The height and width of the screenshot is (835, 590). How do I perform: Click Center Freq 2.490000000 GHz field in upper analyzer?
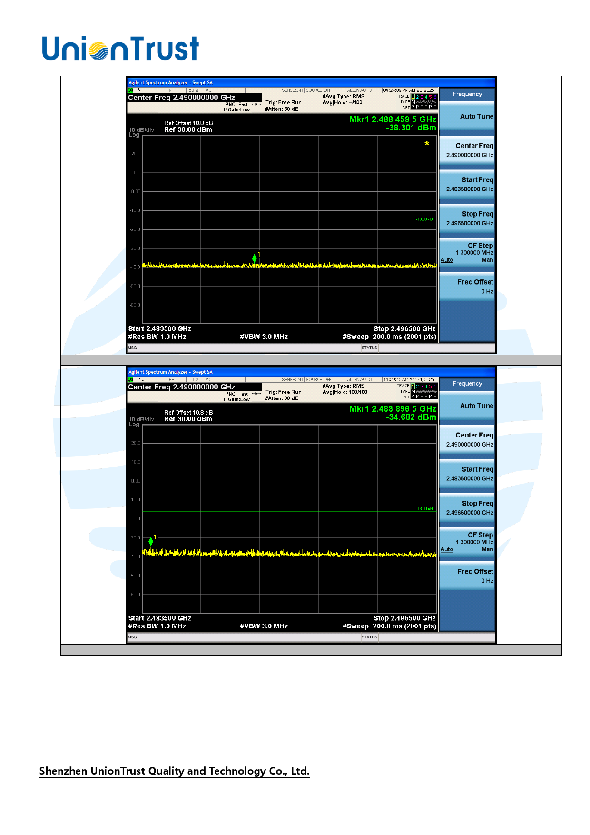coord(195,98)
